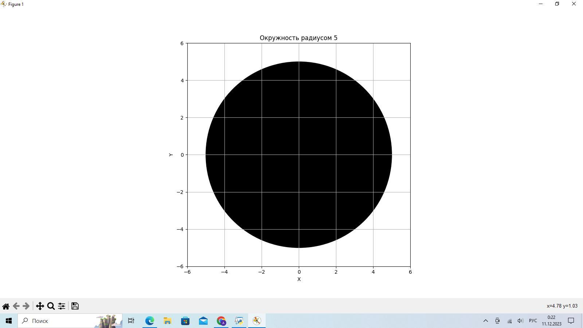Viewport: 583px width, 328px height.
Task: Switch to Google Chrome on taskbar
Action: (x=221, y=321)
